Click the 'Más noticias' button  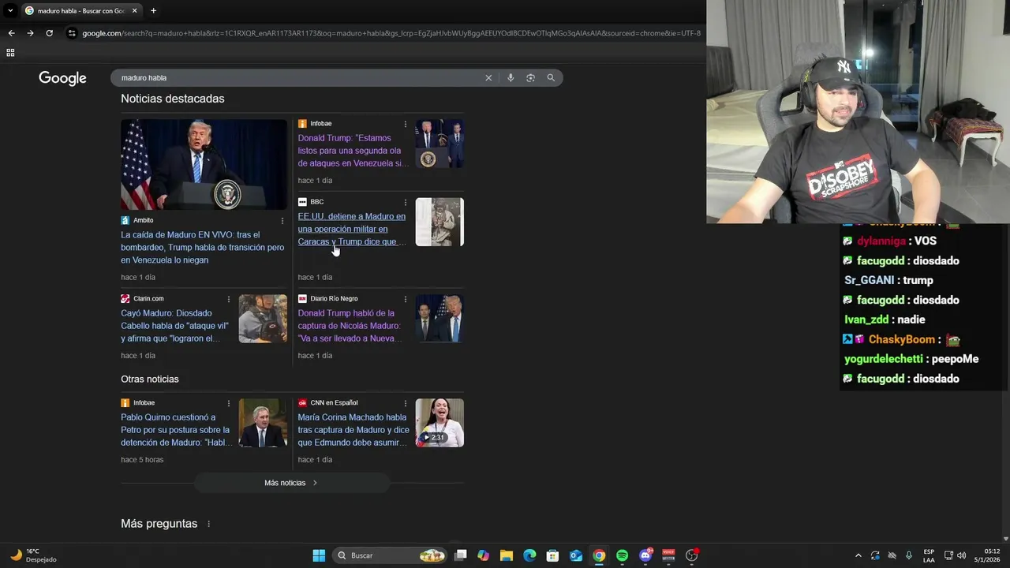[x=291, y=483]
